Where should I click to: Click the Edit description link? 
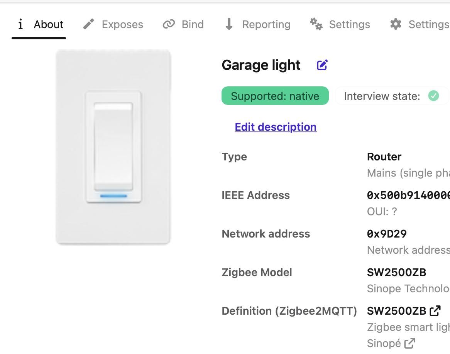[276, 127]
